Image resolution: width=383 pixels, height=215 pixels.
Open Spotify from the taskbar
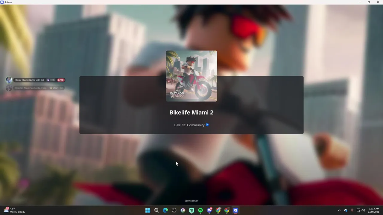[200, 210]
